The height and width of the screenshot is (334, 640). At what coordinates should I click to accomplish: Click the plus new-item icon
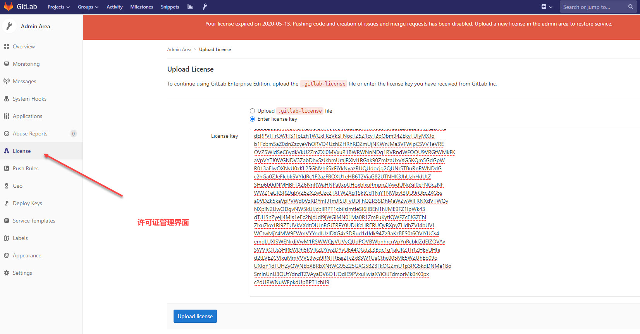544,7
